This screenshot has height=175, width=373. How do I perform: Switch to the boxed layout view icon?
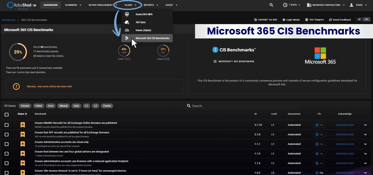click(x=359, y=19)
